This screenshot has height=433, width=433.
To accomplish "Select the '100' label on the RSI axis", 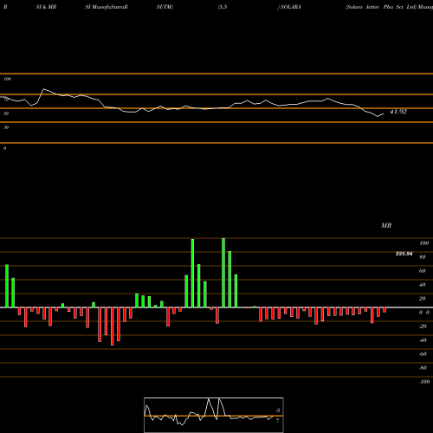I will (8, 79).
